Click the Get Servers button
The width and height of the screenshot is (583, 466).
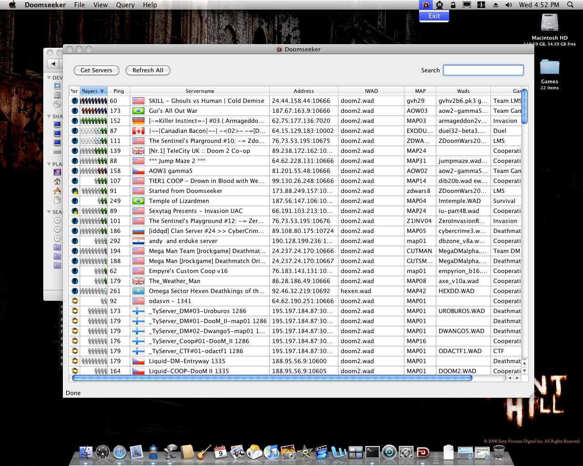pyautogui.click(x=96, y=71)
